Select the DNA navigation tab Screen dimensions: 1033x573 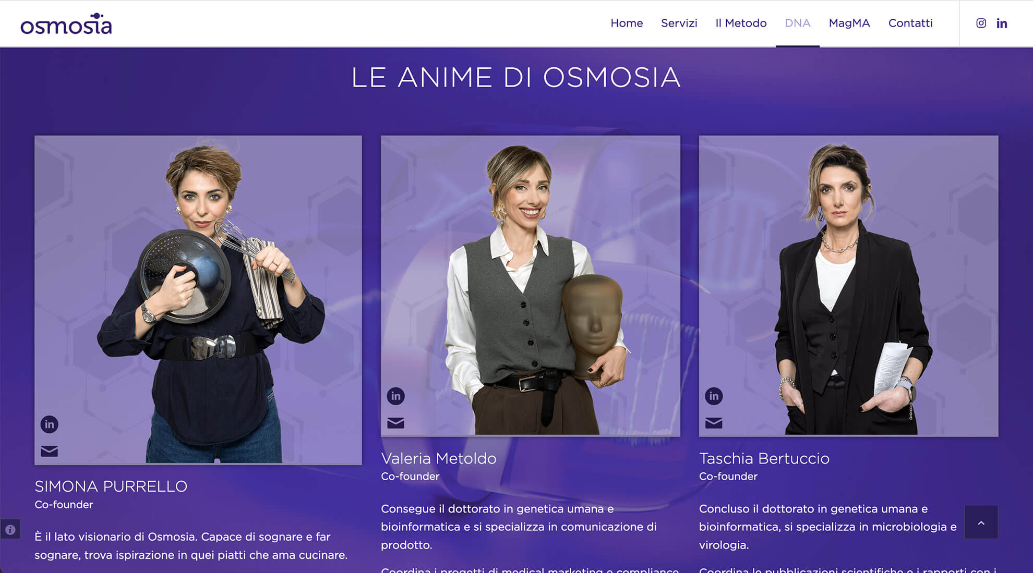(797, 23)
